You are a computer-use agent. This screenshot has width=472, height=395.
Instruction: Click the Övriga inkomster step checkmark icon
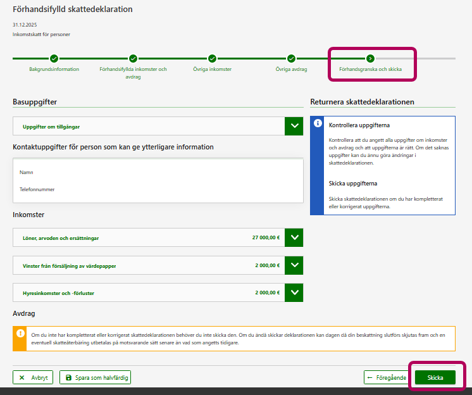(212, 59)
